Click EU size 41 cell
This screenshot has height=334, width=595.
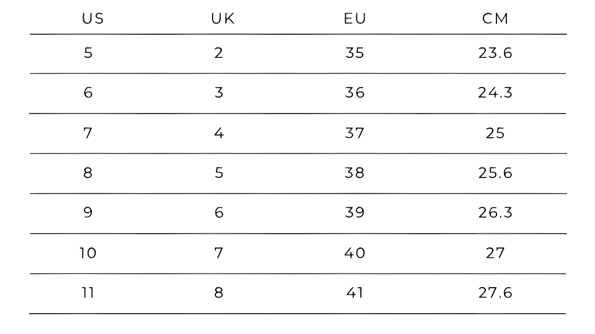click(355, 293)
